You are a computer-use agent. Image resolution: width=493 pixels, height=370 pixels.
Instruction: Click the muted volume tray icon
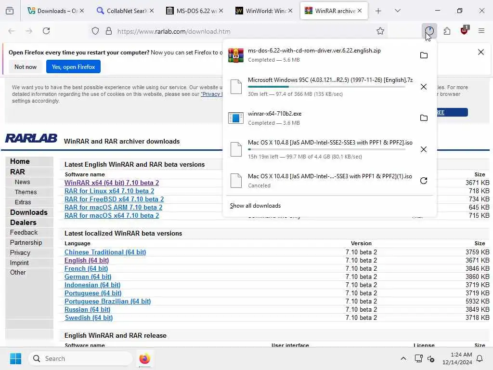click(431, 358)
